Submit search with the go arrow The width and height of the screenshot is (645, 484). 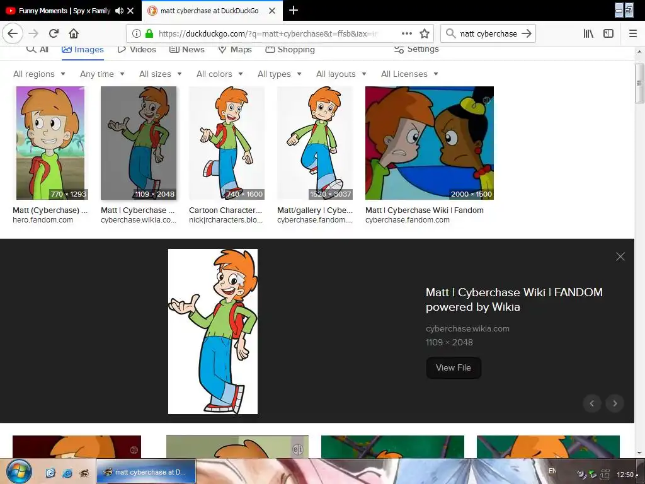(527, 33)
